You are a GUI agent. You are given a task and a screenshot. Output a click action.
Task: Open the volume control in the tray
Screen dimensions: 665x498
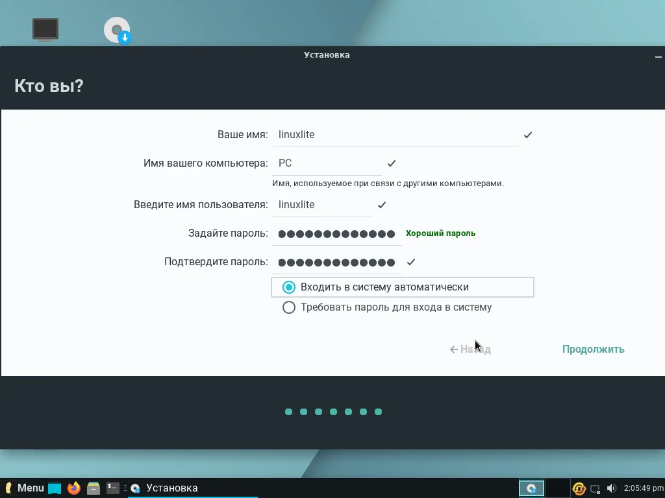point(611,488)
